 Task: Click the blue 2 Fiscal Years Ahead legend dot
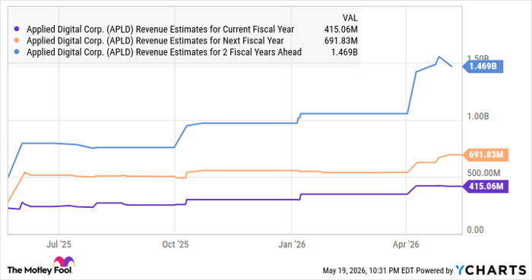(x=17, y=52)
